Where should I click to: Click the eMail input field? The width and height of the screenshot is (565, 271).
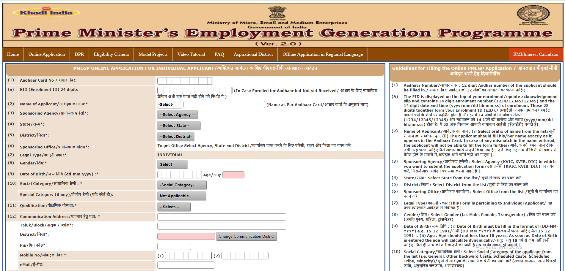pos(186,265)
